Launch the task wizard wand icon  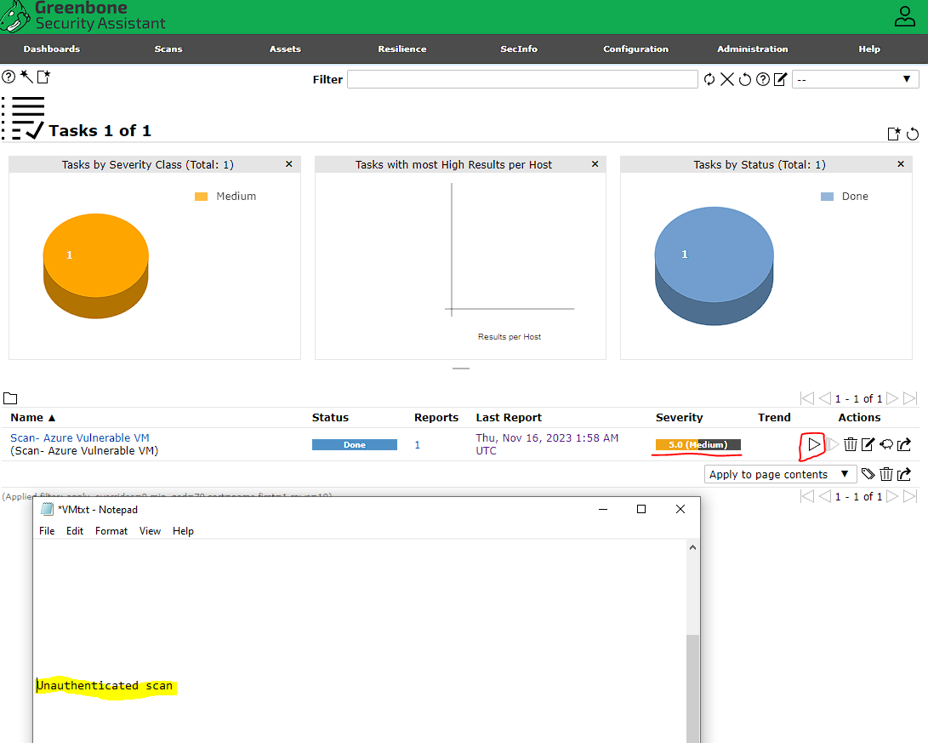point(26,76)
